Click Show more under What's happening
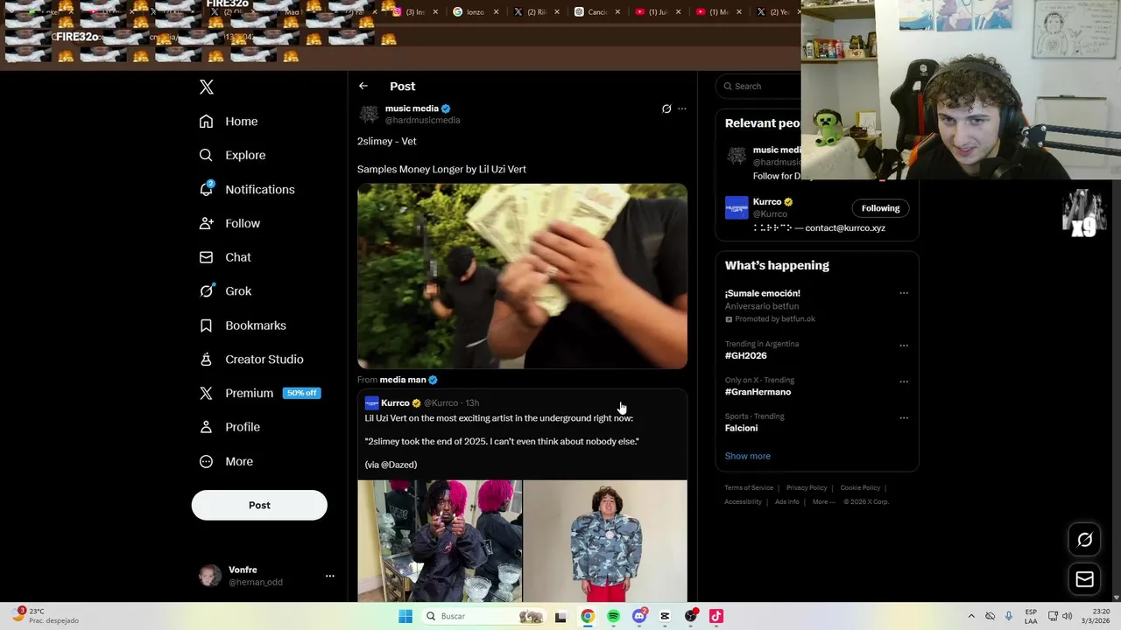This screenshot has width=1121, height=630. click(747, 456)
